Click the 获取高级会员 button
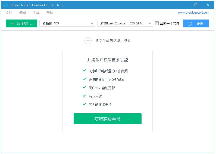The height and width of the screenshot is (154, 216). pos(107,119)
